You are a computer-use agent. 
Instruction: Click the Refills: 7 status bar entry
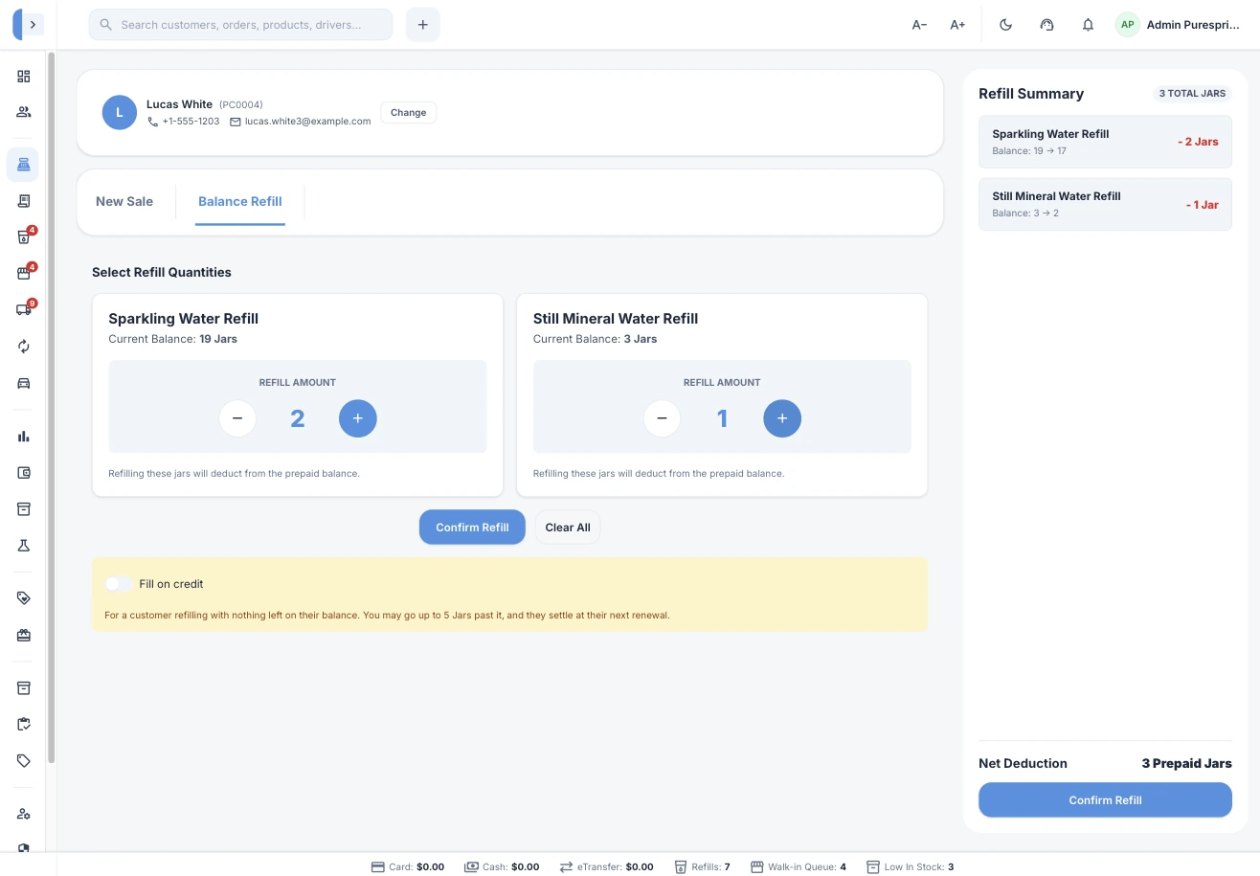pos(703,867)
